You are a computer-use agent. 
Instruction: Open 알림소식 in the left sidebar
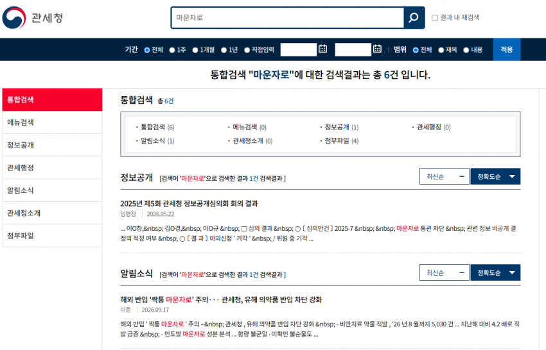click(x=52, y=190)
